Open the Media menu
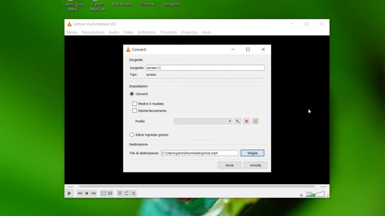The width and height of the screenshot is (385, 216). (72, 32)
